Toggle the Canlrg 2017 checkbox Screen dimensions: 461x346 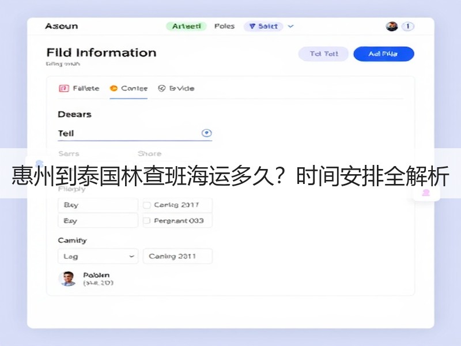point(147,205)
